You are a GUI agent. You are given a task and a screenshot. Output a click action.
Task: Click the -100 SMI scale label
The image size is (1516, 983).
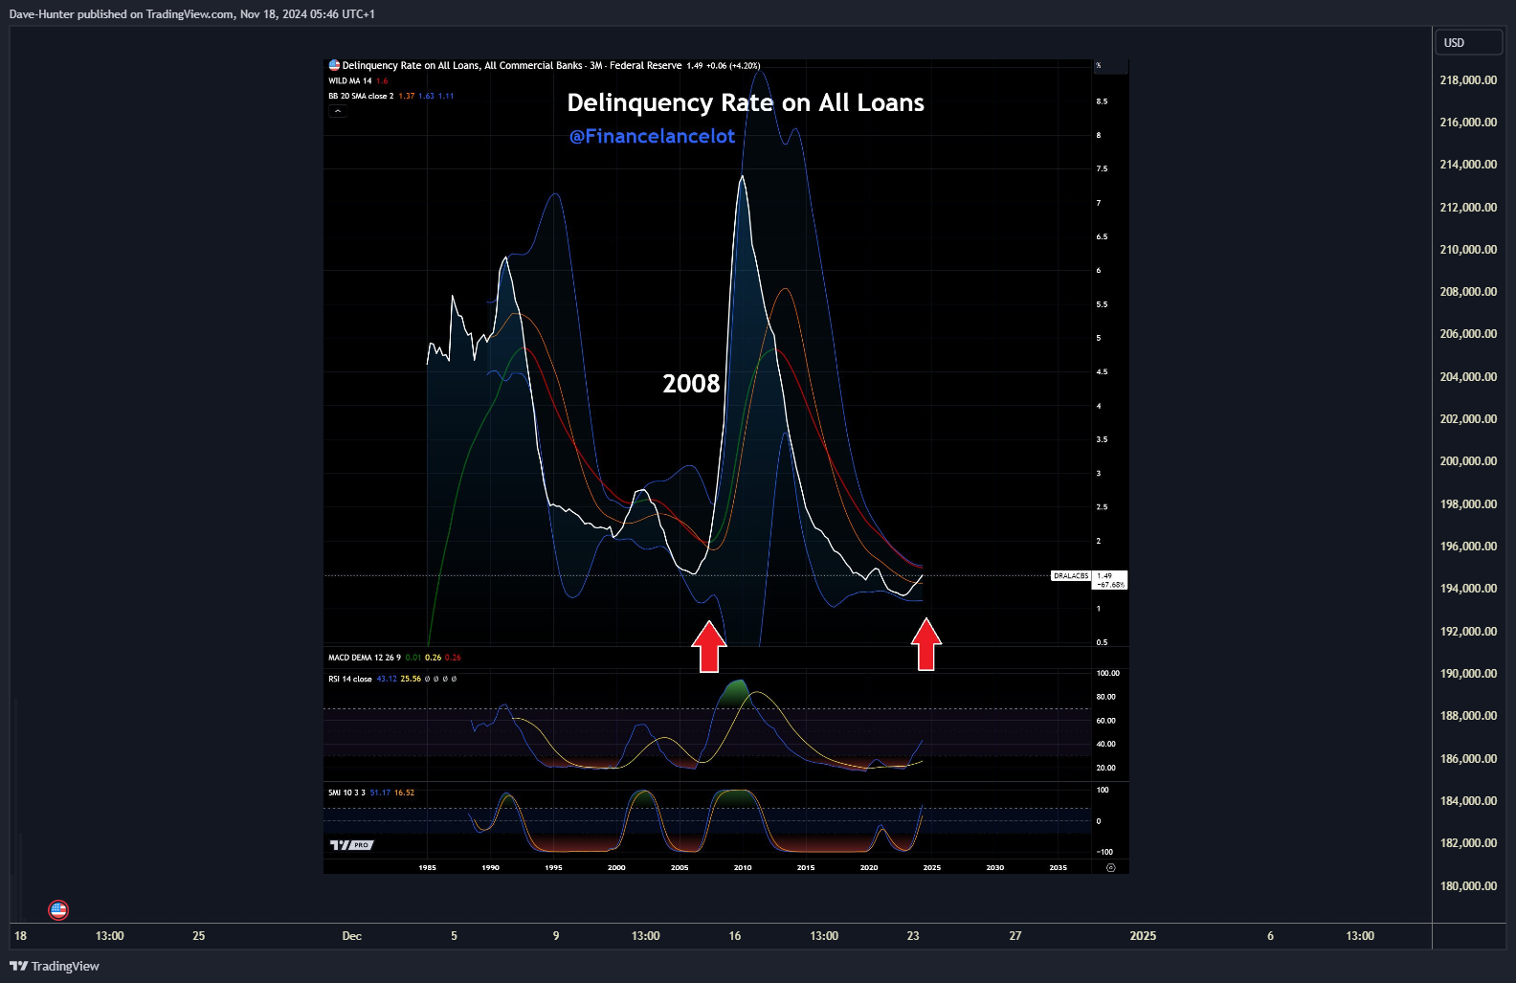(1104, 852)
